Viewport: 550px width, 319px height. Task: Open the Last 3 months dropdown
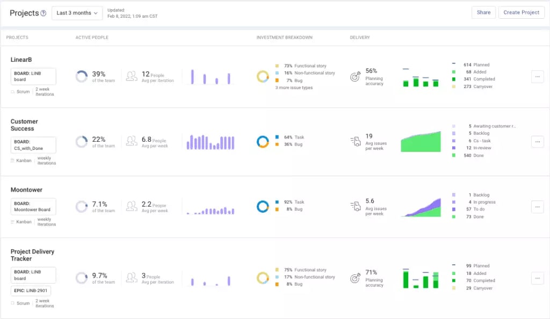77,13
